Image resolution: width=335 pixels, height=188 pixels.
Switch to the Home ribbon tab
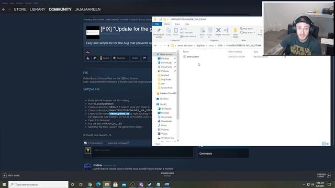click(x=167, y=24)
